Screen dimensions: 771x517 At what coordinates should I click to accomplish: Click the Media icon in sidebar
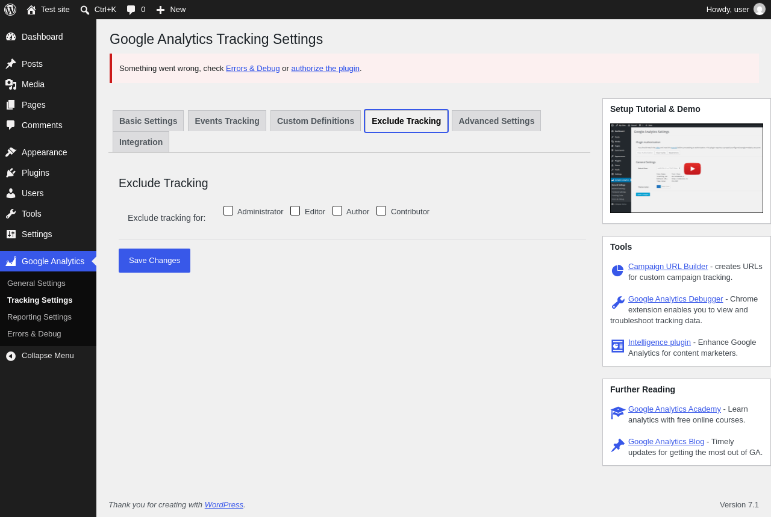[x=11, y=84]
